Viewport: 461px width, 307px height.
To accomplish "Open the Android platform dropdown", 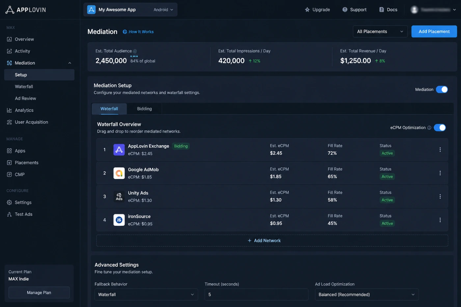I will [x=163, y=10].
